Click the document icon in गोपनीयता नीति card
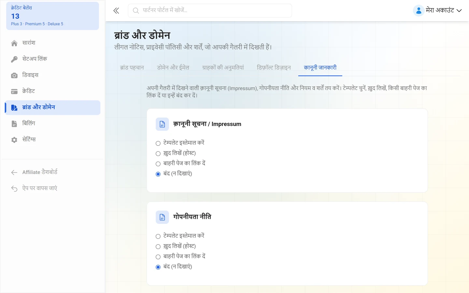 tap(162, 217)
